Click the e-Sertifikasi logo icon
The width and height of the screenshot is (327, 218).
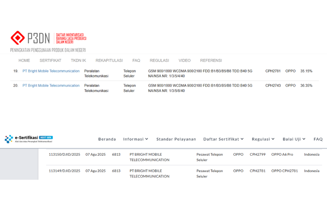(9, 139)
